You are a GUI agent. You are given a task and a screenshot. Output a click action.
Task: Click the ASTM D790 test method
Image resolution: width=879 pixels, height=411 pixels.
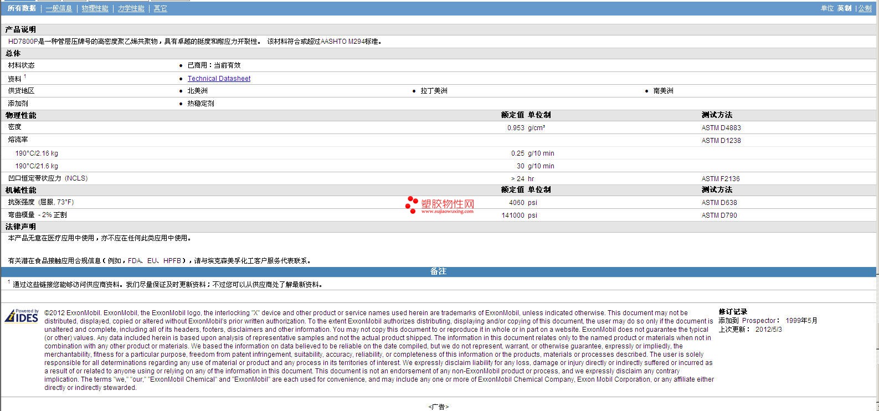coord(719,215)
